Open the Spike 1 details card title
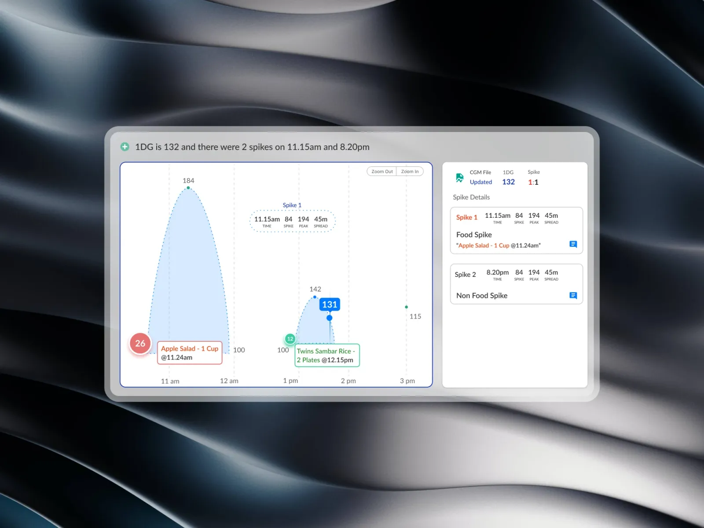 (466, 217)
